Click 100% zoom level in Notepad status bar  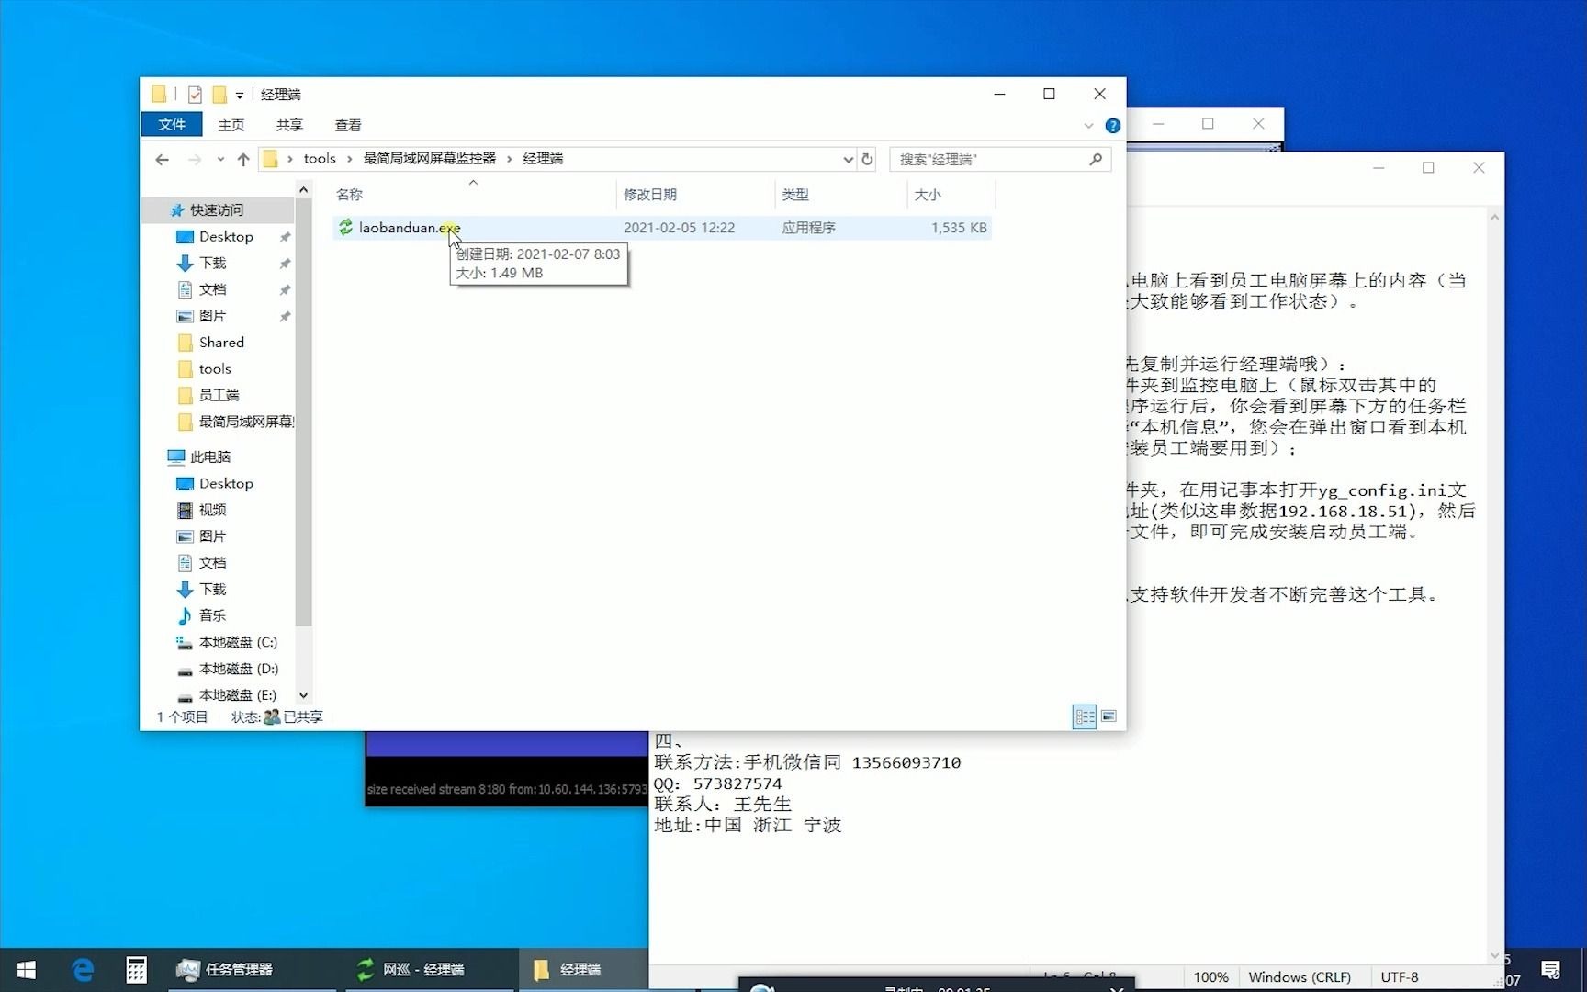coord(1210,977)
